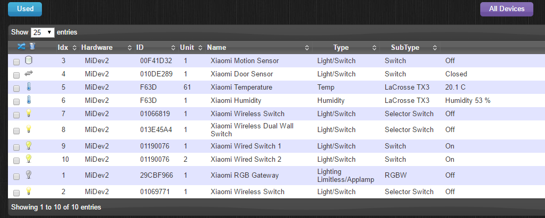Image resolution: width=545 pixels, height=218 pixels.
Task: Open the Show entries count dropdown
Action: click(x=42, y=32)
